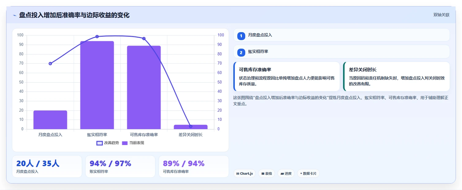
Task: Click the x-axis label 月度盘点投入
Action: [50, 135]
